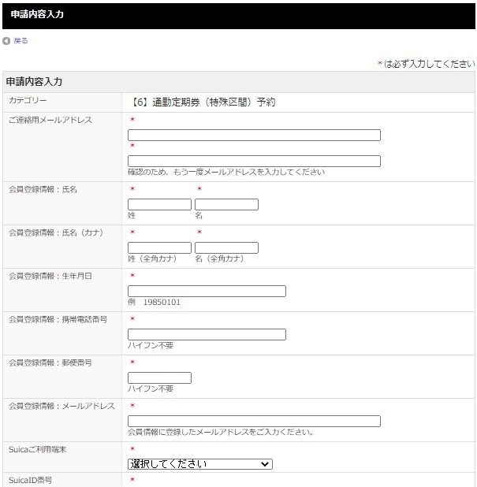
Task: Focus the 会員登録情報：メールアドレス input field
Action: 254,421
